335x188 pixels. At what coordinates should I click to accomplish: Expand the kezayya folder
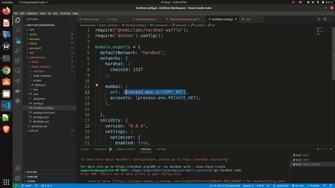tap(35, 39)
